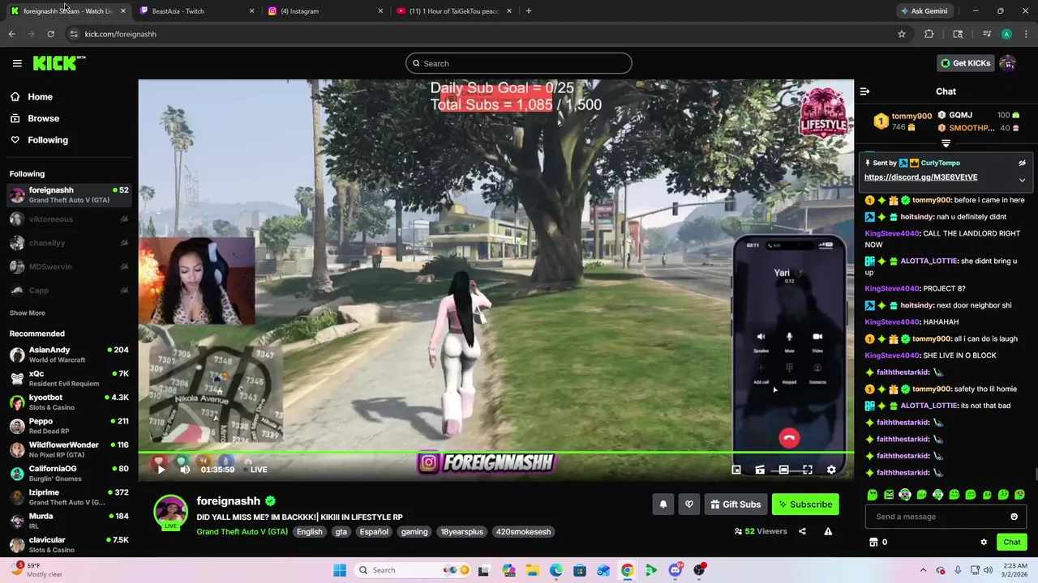The image size is (1038, 583).
Task: Switch to the BeastAzia Twitch tab
Action: [197, 11]
